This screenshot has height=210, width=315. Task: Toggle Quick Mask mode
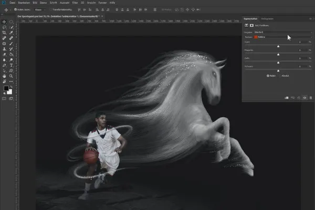pyautogui.click(x=4, y=99)
